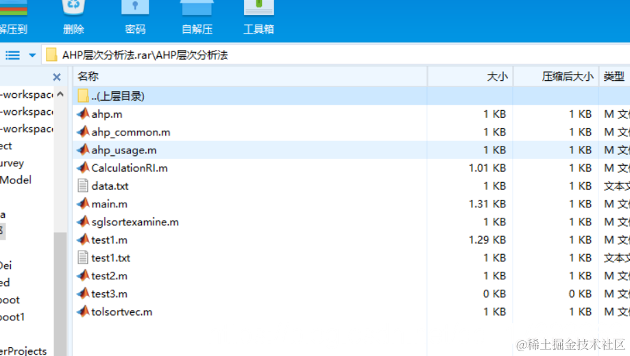Screen dimensions: 630x356
Task: Click the 1.29 KB size of test1.m
Action: (487, 240)
